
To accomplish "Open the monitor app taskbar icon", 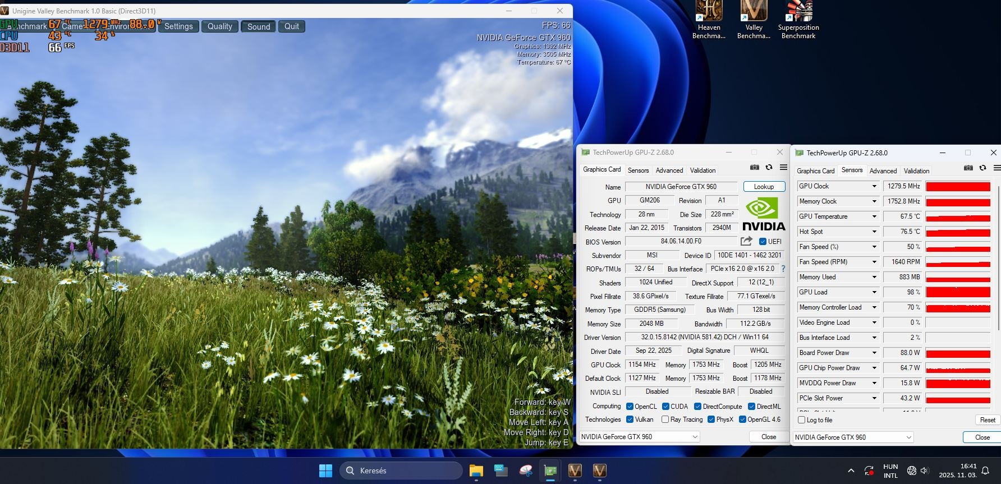I will pyautogui.click(x=500, y=471).
